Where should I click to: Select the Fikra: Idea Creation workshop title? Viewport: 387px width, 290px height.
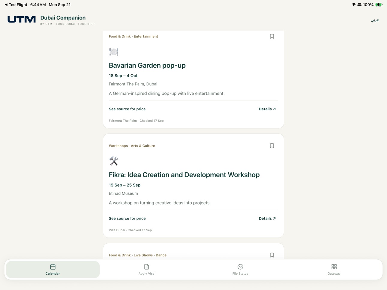pyautogui.click(x=184, y=175)
